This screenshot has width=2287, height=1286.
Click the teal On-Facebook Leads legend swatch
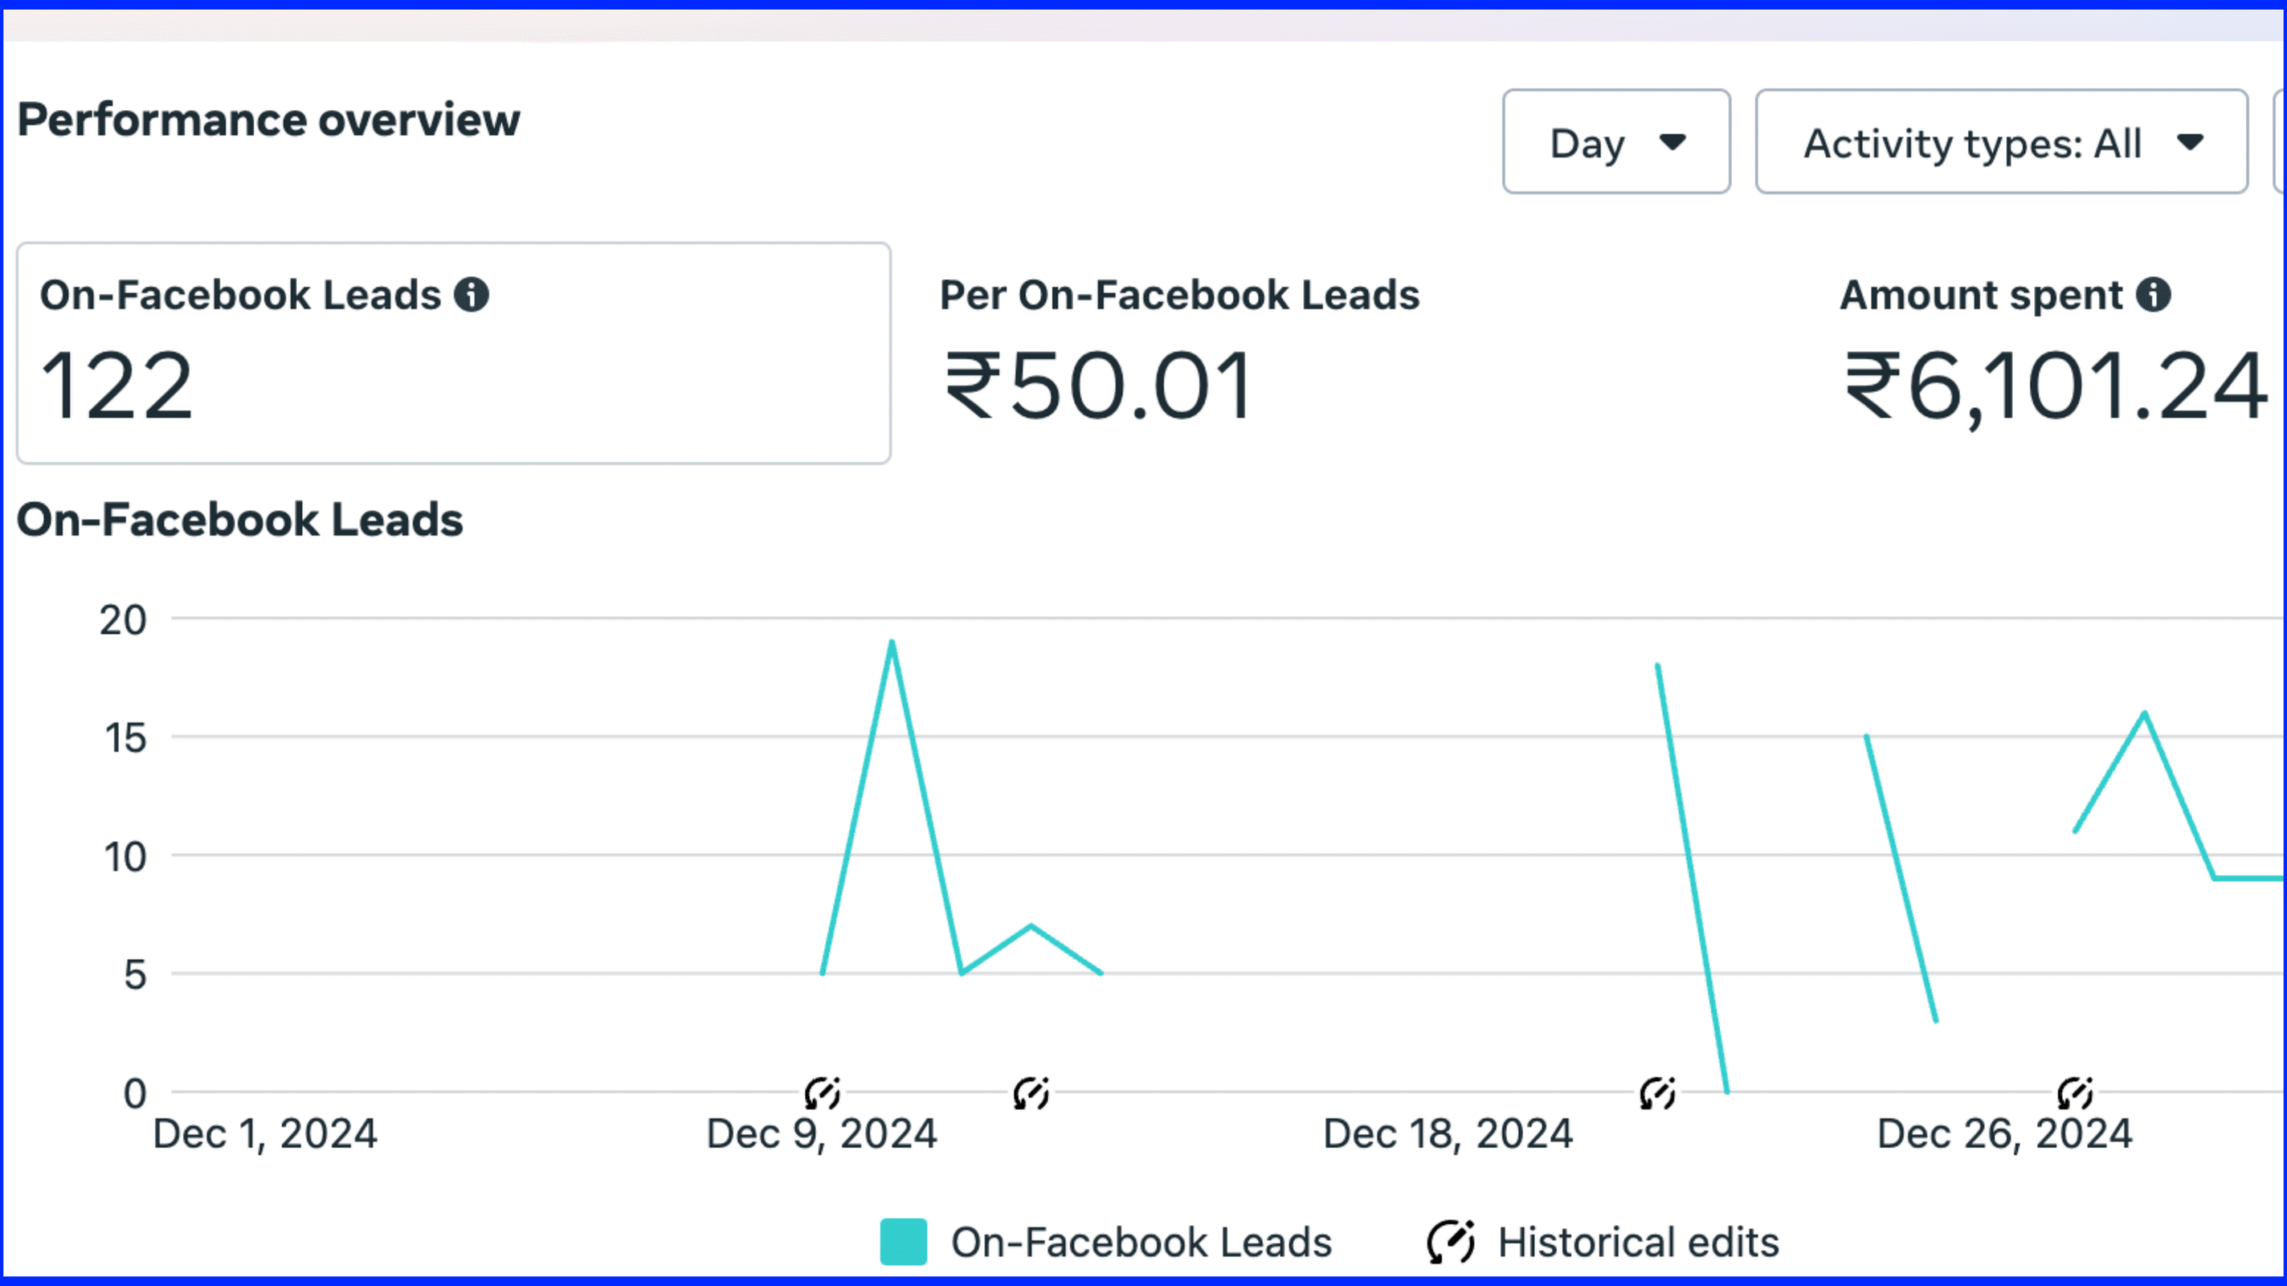902,1241
